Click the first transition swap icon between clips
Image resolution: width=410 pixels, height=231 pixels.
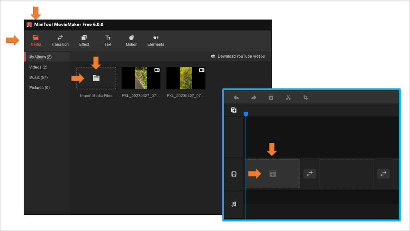309,174
